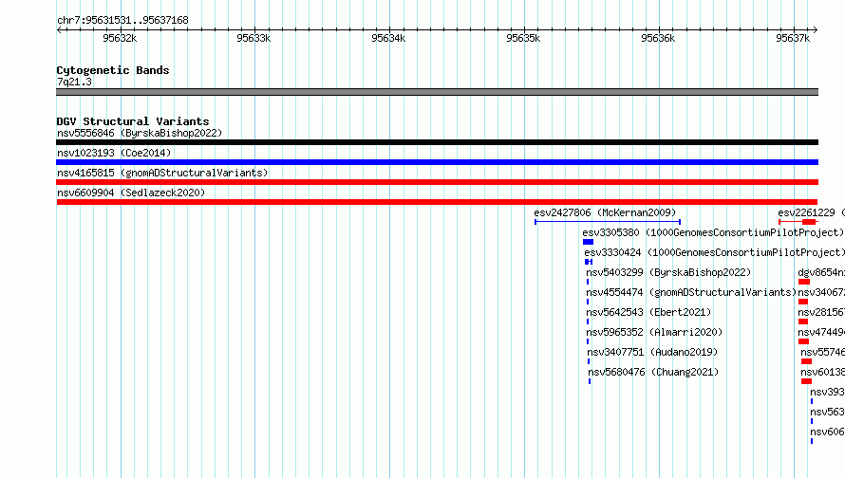Click the 7q21.3 band label
845x478 pixels.
point(74,82)
